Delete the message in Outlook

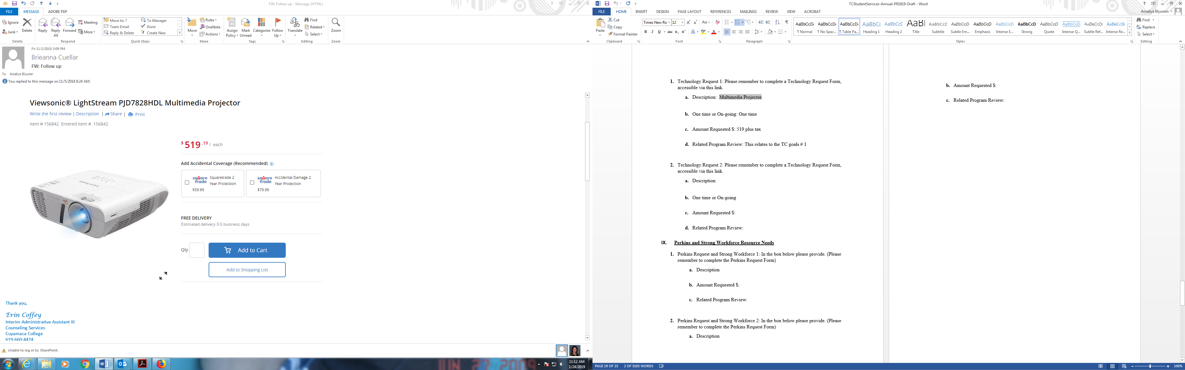pyautogui.click(x=27, y=26)
